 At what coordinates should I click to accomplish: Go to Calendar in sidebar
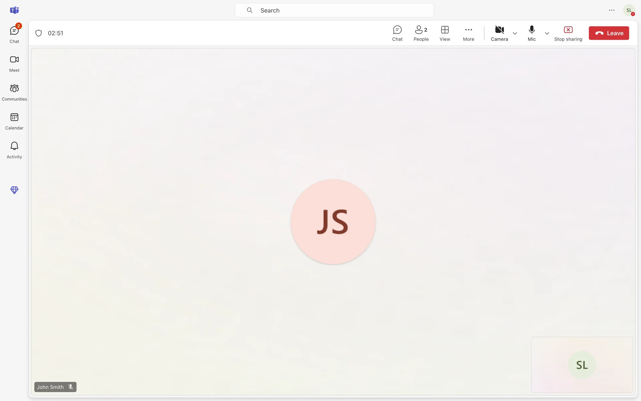coord(14,121)
